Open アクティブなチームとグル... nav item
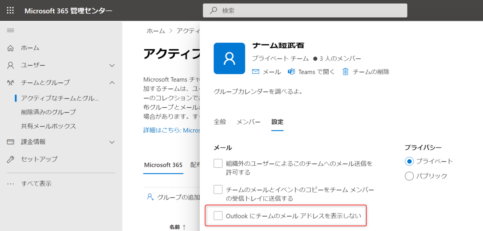Screen dimensions: 483x231 [60, 98]
